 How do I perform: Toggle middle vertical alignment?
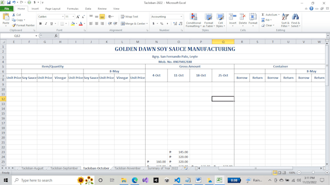[97, 16]
